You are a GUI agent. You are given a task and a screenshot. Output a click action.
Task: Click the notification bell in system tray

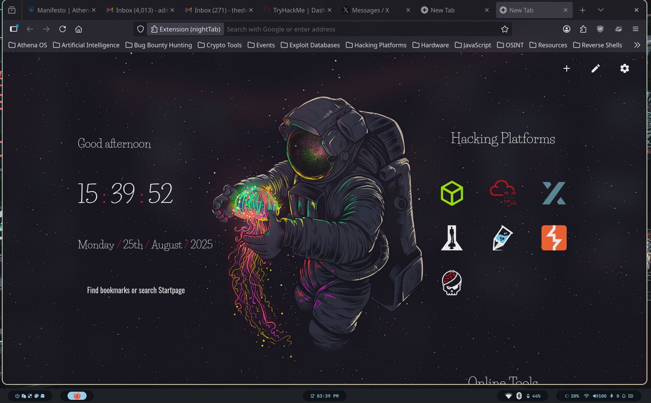pyautogui.click(x=624, y=396)
